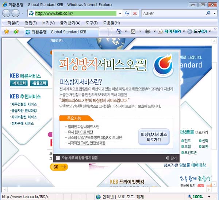Expand the 도구(O) toolbar dropdown
The height and width of the screenshot is (200, 219).
coord(199,32)
